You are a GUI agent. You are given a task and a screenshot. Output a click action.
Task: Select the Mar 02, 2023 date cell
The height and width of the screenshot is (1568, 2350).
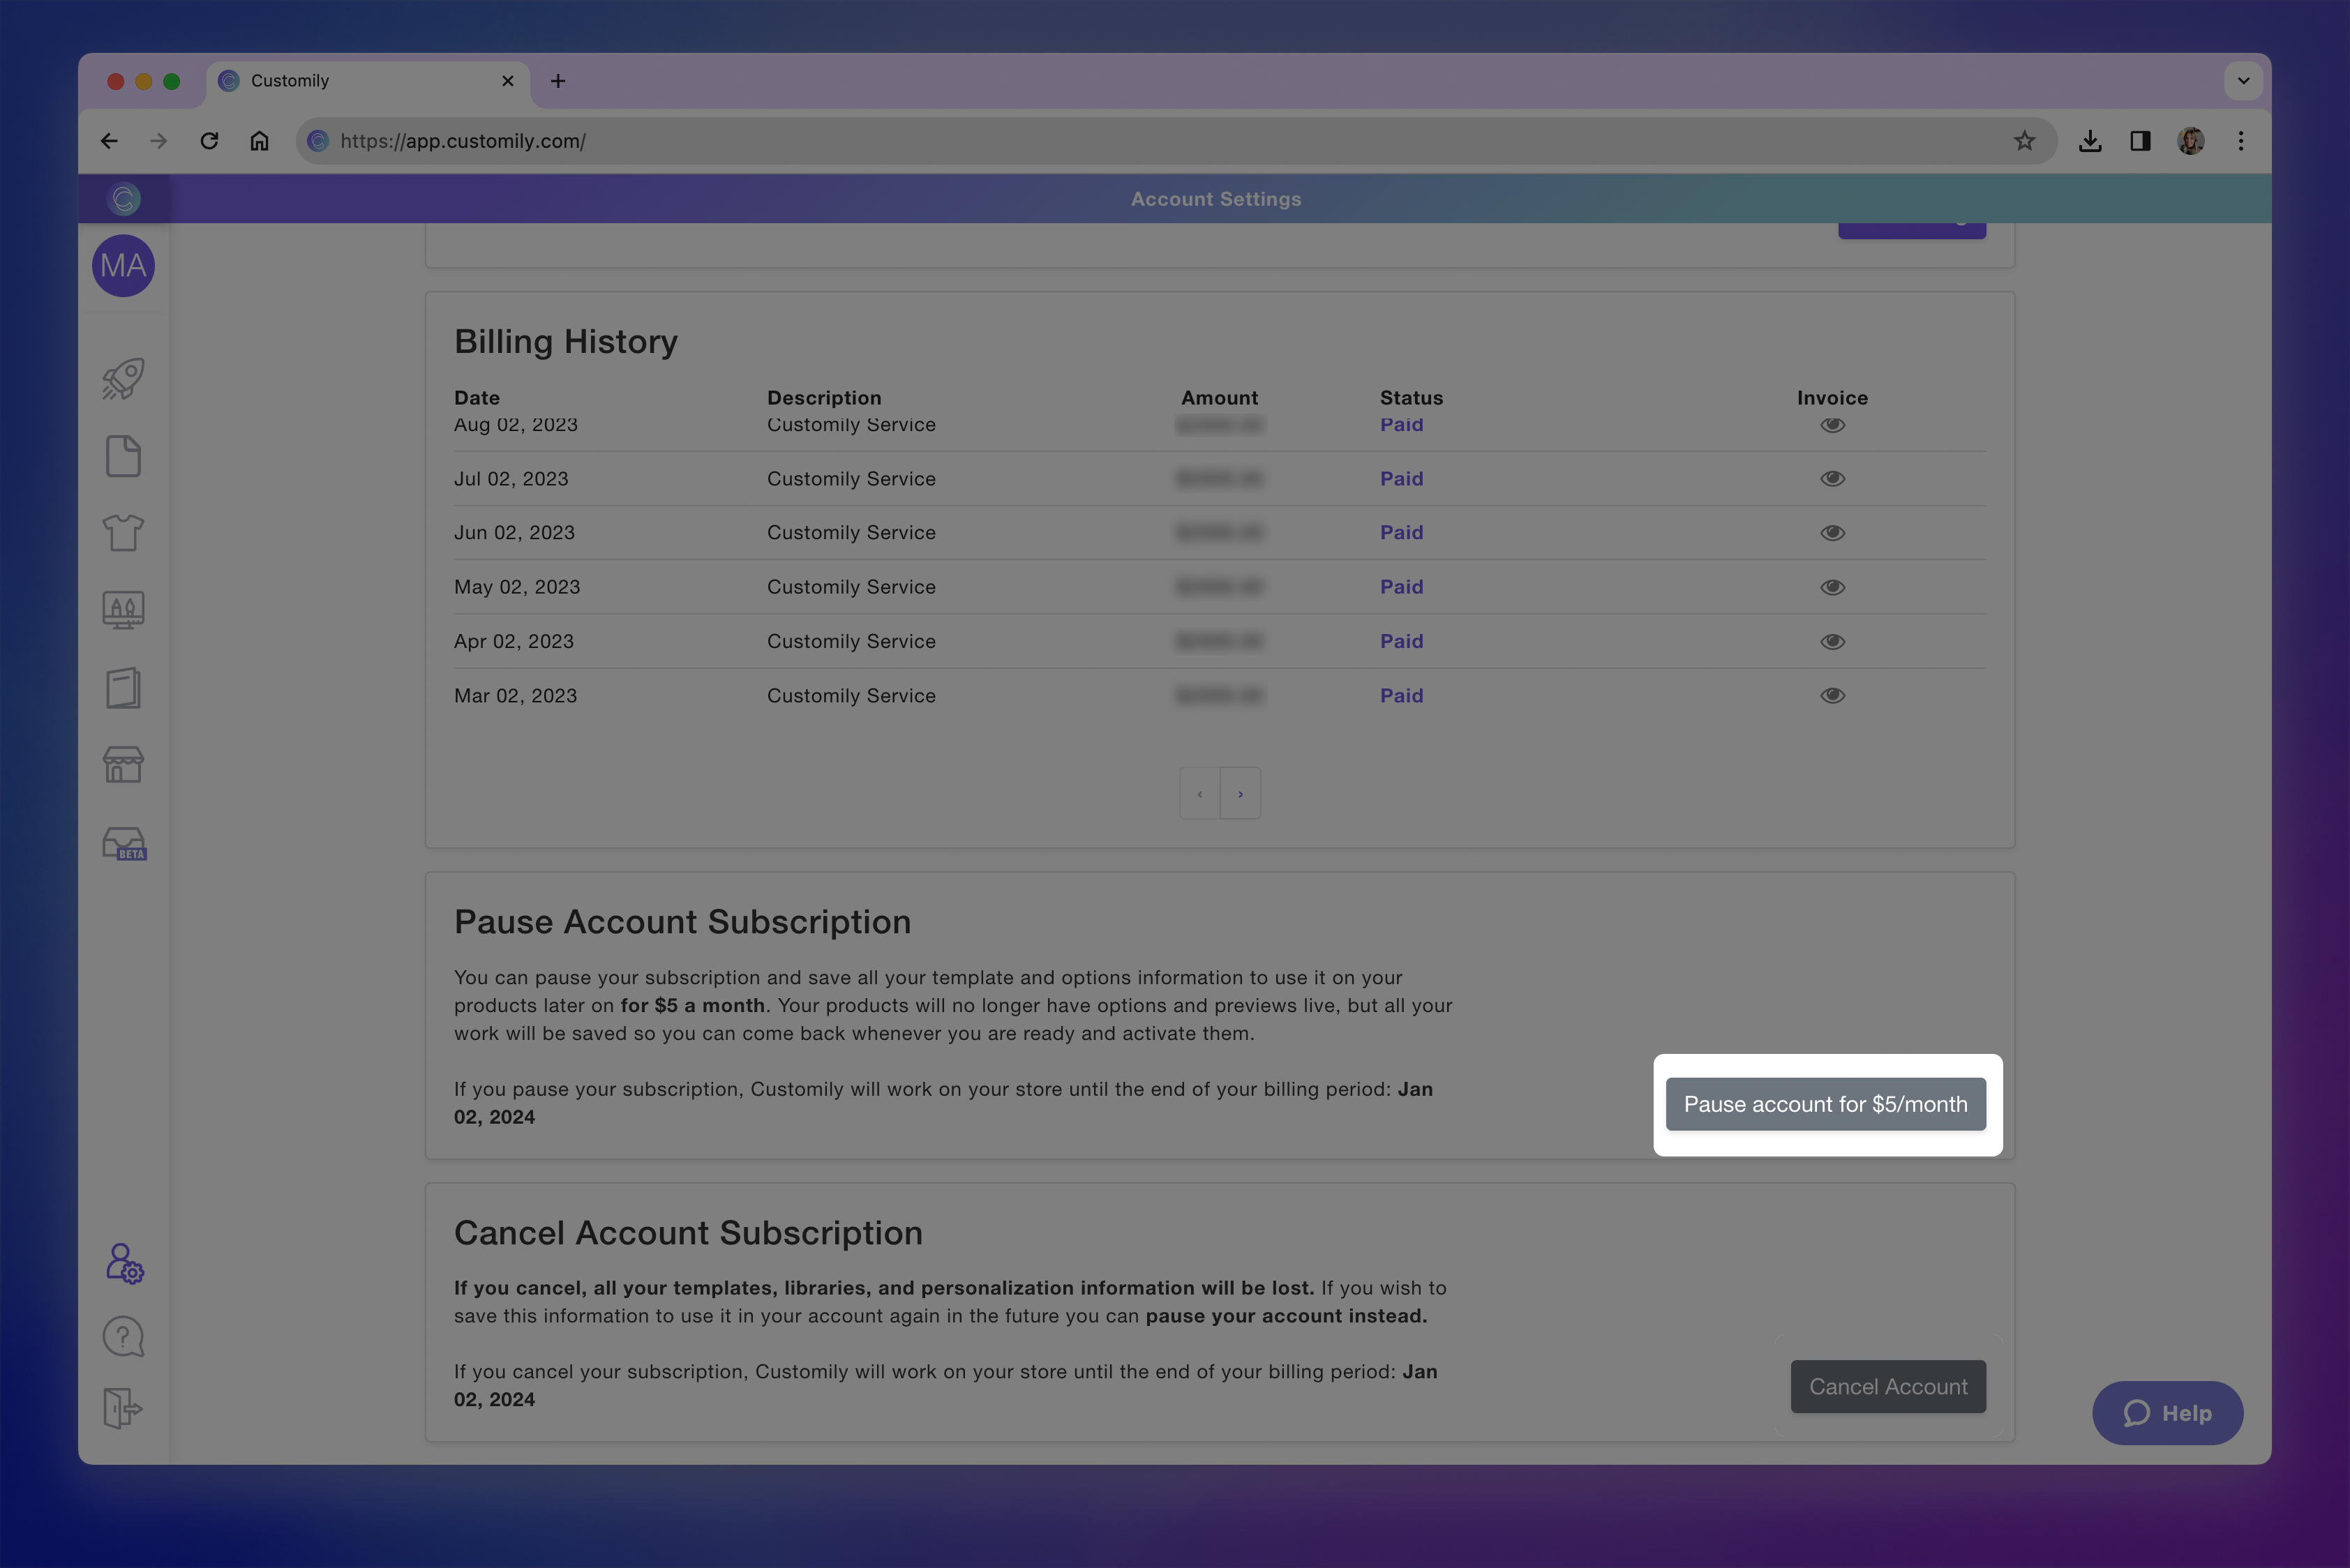click(515, 696)
